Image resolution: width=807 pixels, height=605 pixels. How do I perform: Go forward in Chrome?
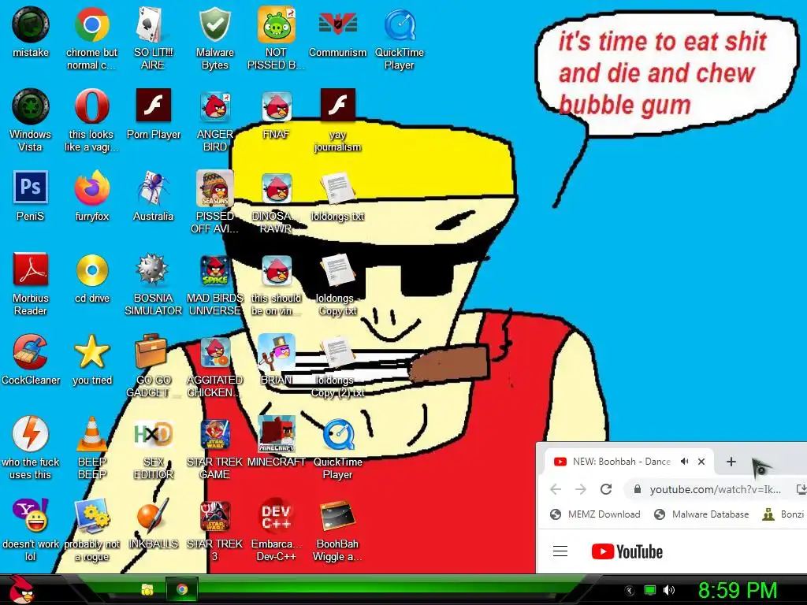tap(581, 489)
